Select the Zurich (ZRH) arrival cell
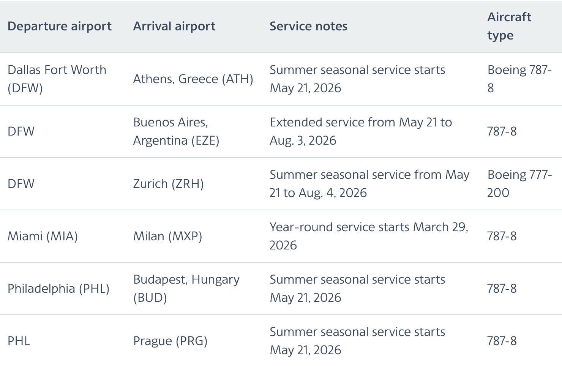This screenshot has height=366, width=562. pyautogui.click(x=168, y=184)
